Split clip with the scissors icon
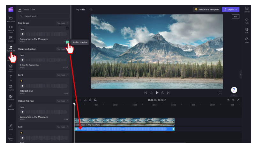This screenshot has height=148, width=256. (x=85, y=100)
